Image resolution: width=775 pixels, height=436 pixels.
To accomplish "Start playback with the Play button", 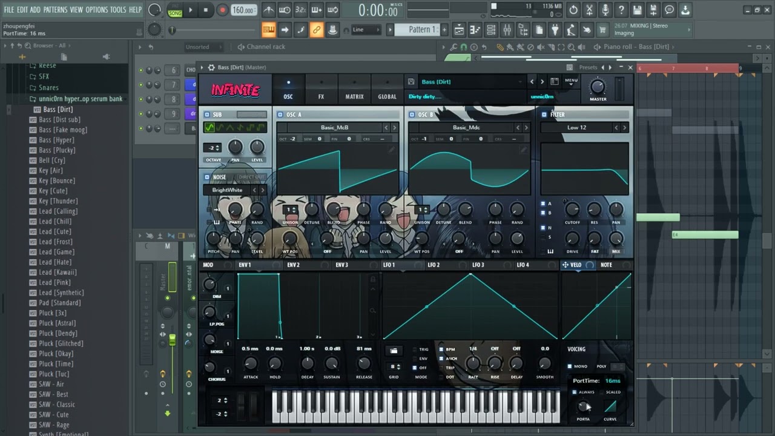I will point(190,10).
